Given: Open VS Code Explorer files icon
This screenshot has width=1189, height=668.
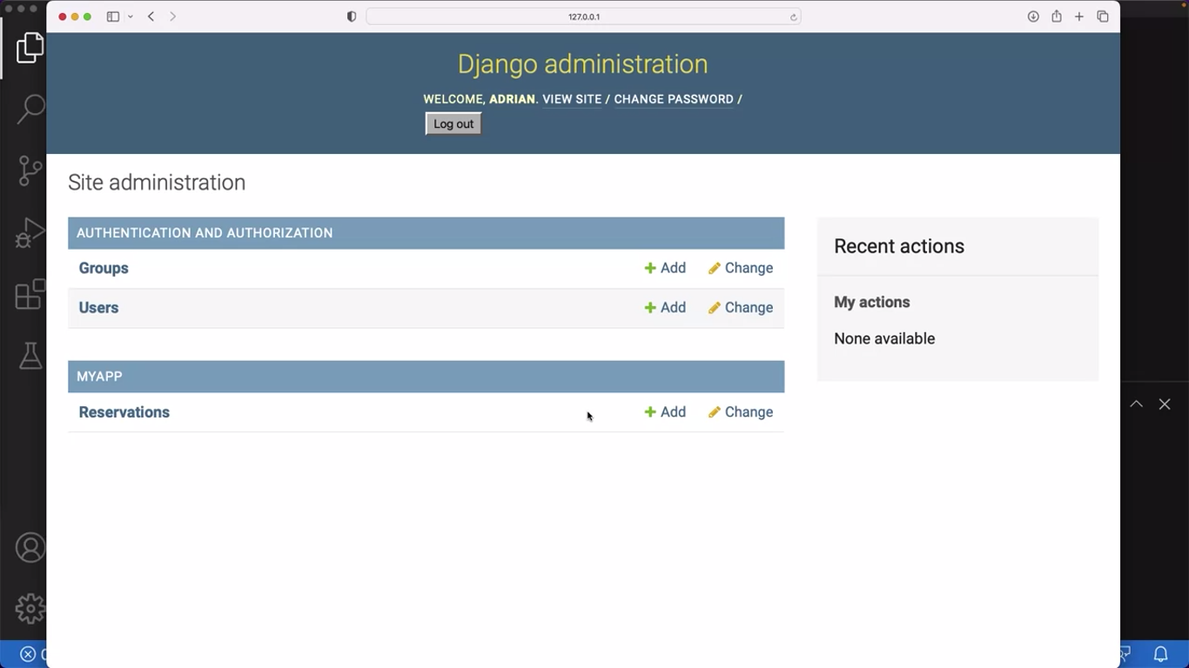Looking at the screenshot, I should [30, 48].
